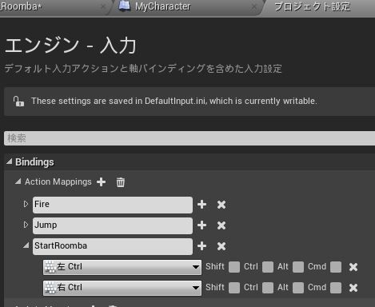The height and width of the screenshot is (307, 375).
Task: Enable Ctrl modifier for 左 Ctrl binding
Action: coord(268,267)
